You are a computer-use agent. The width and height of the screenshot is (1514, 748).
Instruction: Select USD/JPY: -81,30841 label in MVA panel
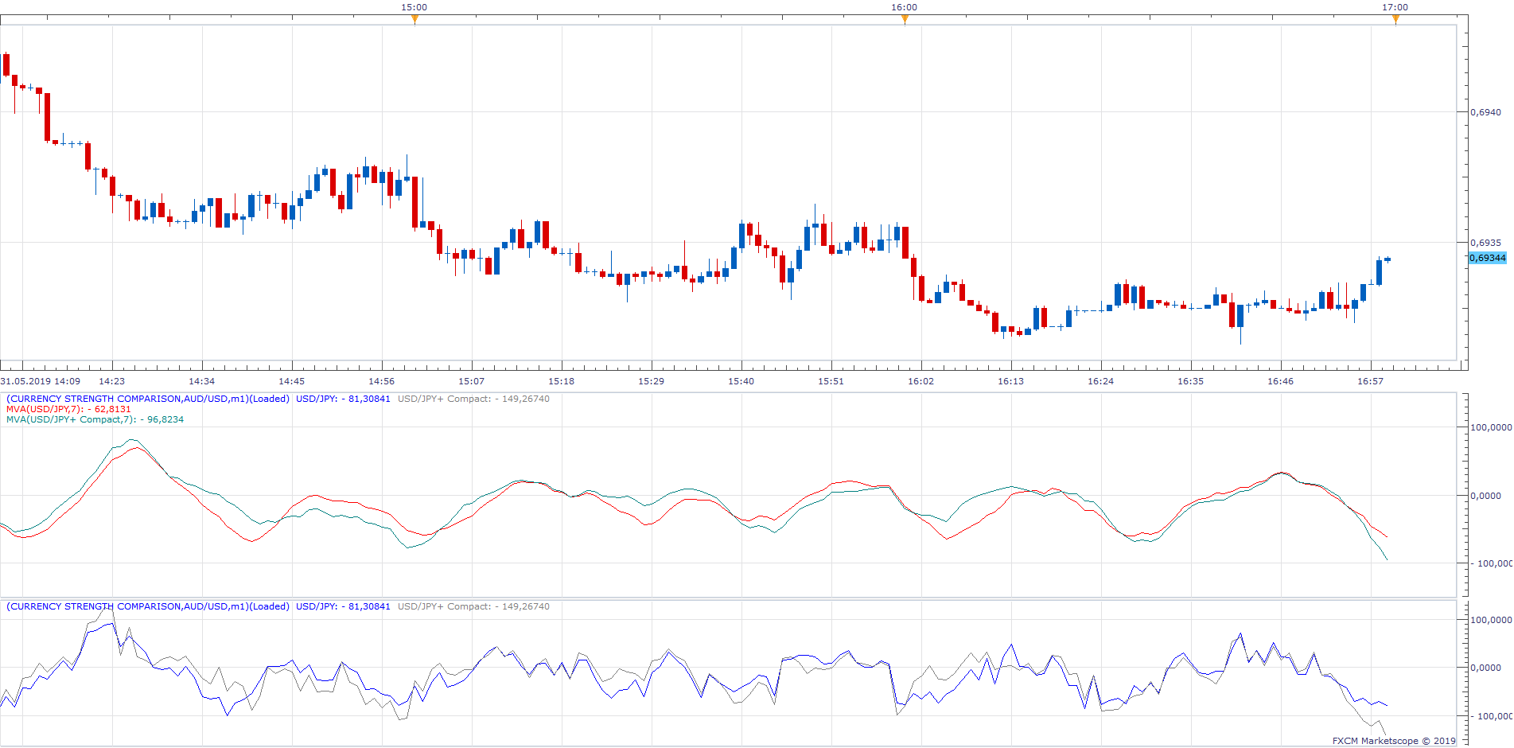tap(343, 399)
